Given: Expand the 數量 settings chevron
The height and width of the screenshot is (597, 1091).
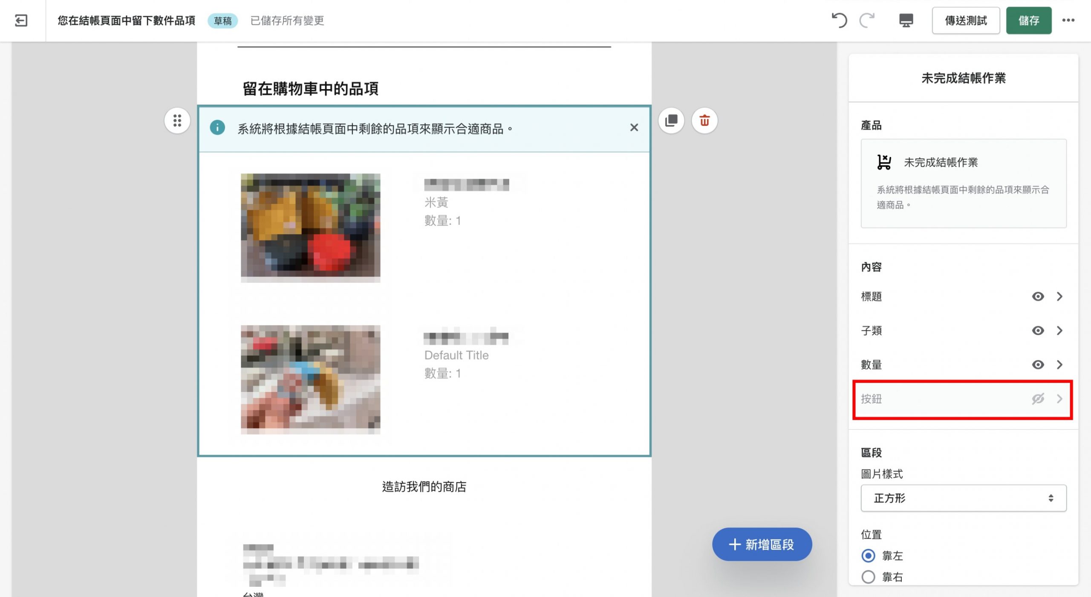Looking at the screenshot, I should (x=1060, y=365).
